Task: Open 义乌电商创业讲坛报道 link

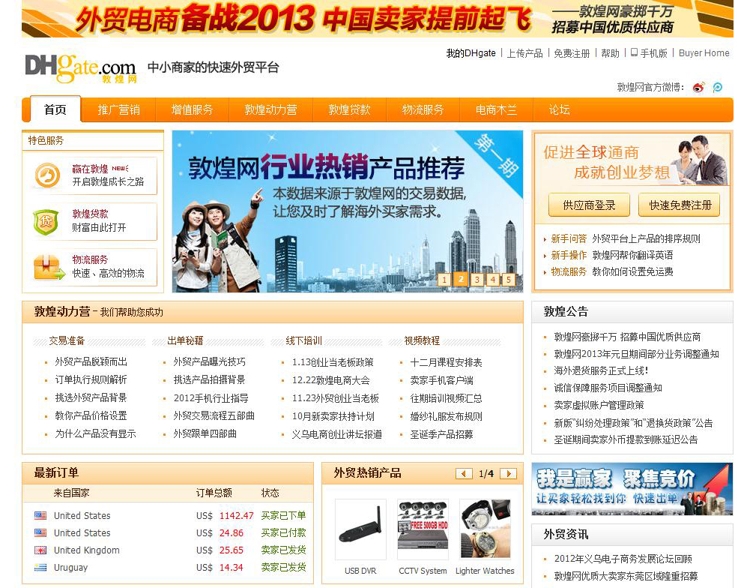Action: click(x=337, y=434)
